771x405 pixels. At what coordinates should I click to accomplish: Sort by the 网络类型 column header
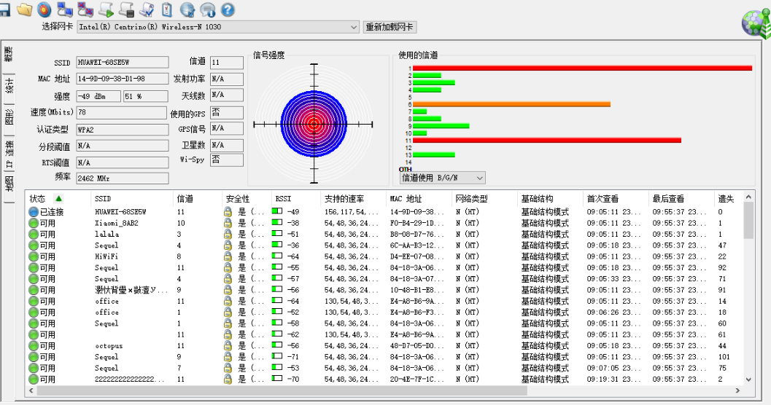[x=484, y=199]
